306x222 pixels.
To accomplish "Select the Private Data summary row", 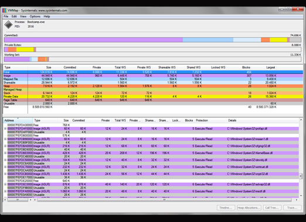I will [x=153, y=96].
